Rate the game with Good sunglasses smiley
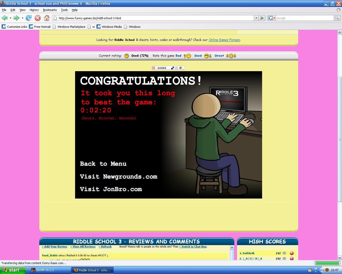 tap(208, 56)
